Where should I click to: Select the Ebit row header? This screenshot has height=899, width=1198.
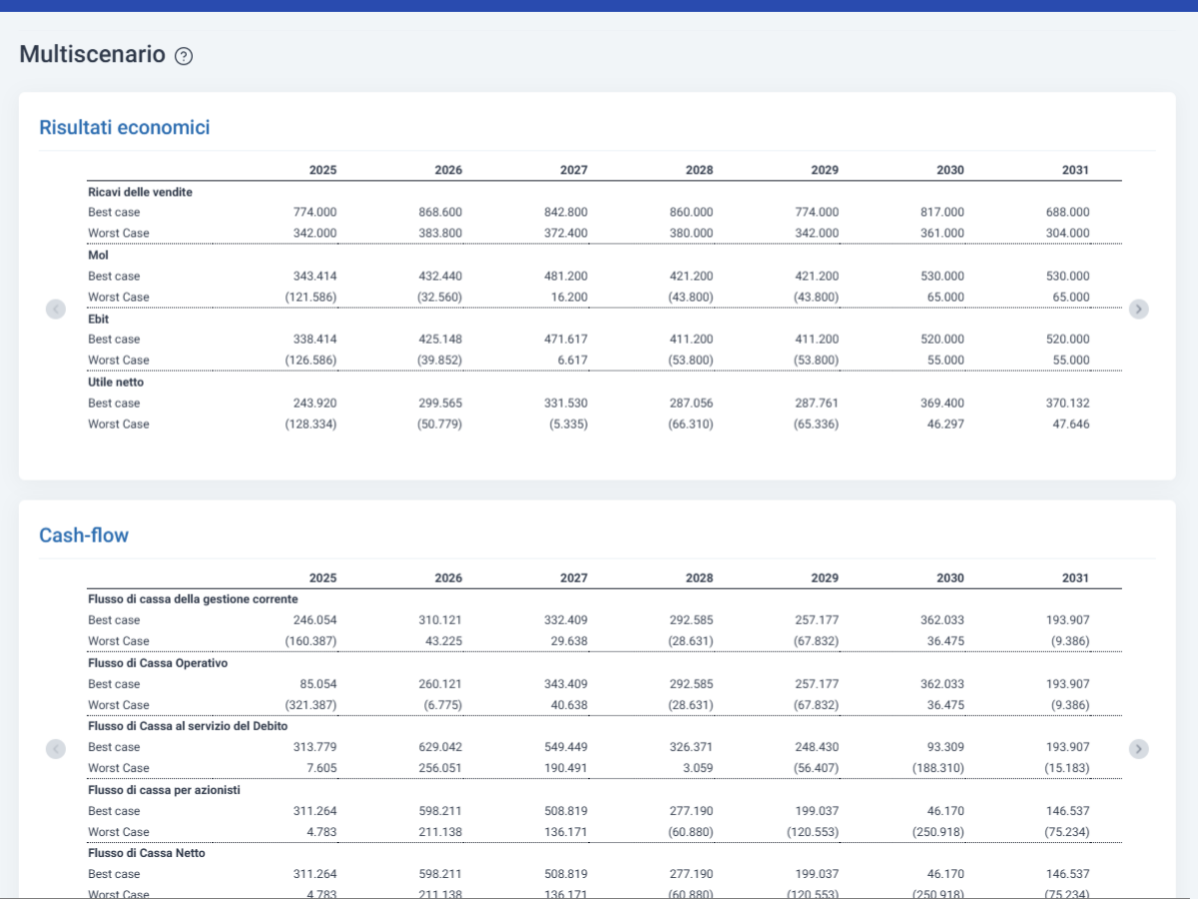tap(99, 319)
